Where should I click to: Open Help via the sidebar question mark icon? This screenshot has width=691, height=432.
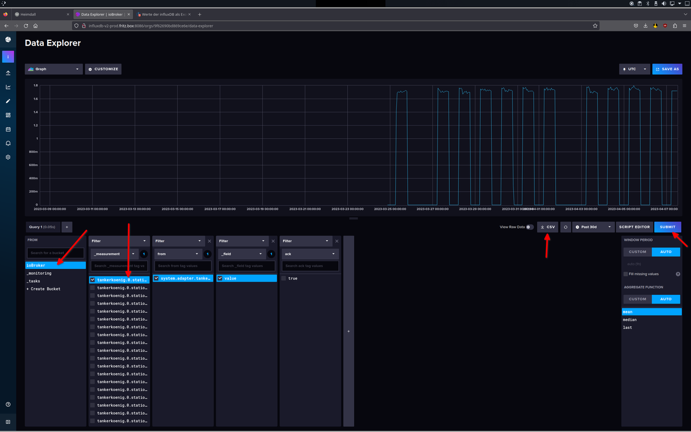pyautogui.click(x=8, y=404)
